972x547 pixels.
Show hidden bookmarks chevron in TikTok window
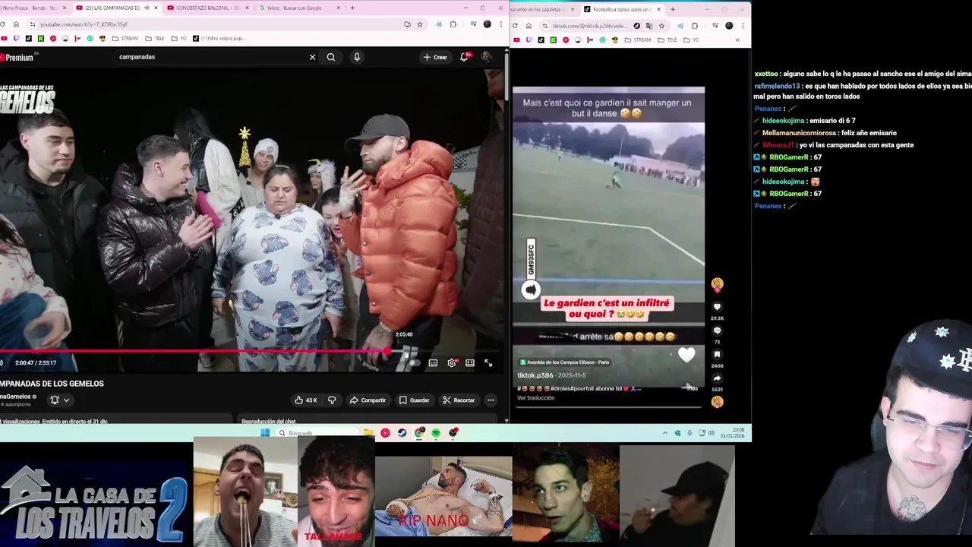click(x=737, y=40)
